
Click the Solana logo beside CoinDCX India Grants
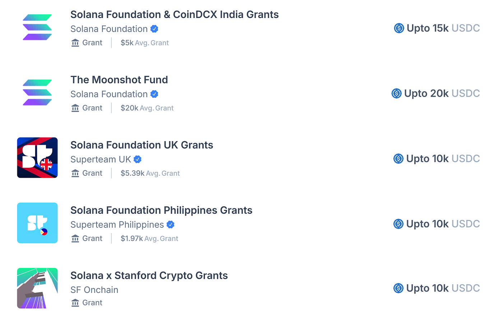click(x=37, y=27)
